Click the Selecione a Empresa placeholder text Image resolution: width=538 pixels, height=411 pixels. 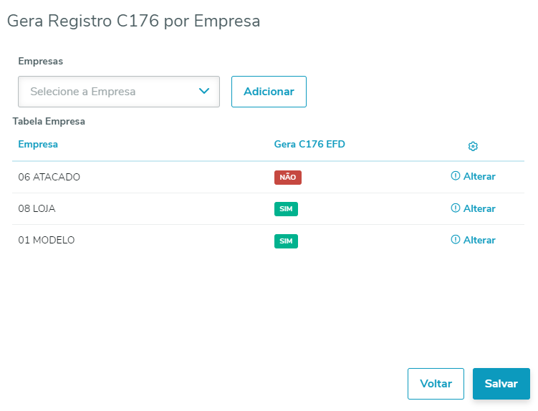coord(83,92)
